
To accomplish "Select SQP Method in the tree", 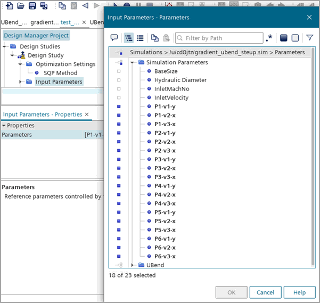I will point(60,73).
